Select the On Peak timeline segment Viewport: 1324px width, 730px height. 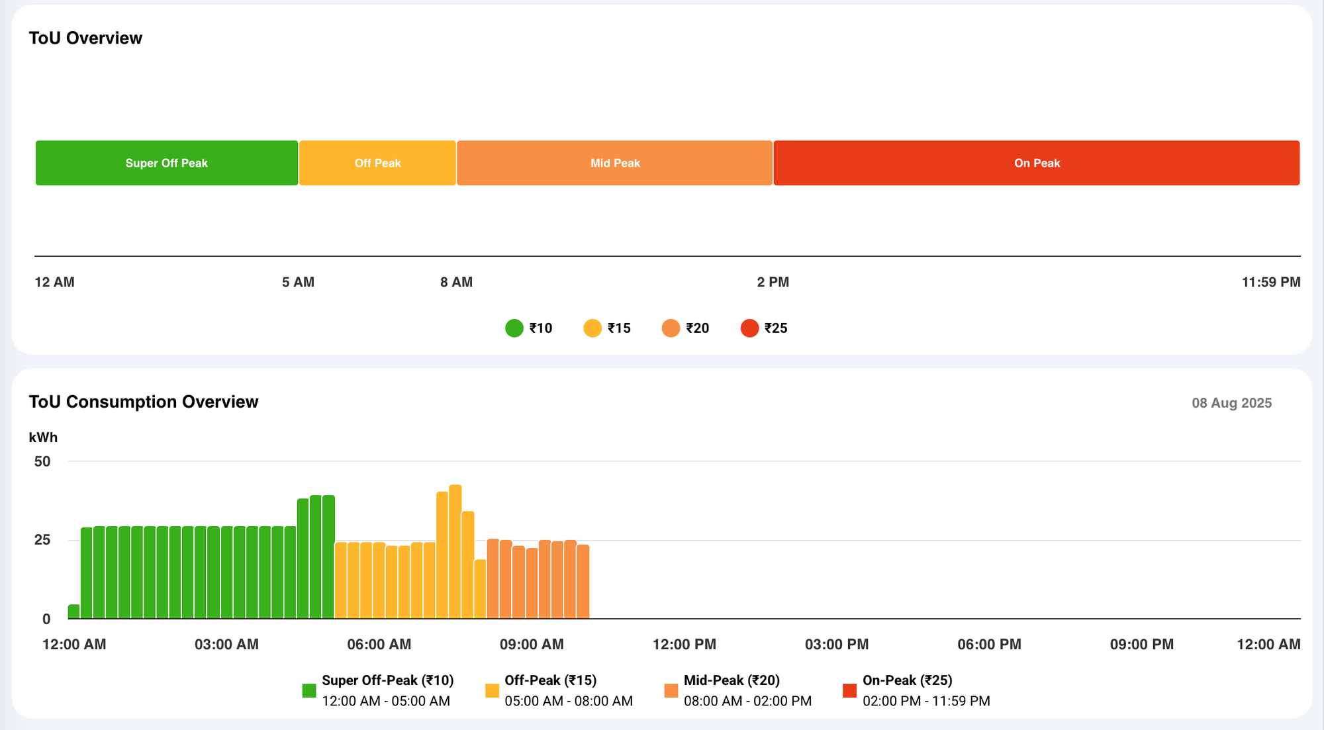[x=1036, y=163]
